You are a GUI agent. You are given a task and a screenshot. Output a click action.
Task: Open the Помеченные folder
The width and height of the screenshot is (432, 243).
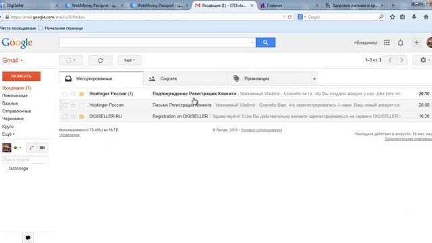(x=15, y=96)
